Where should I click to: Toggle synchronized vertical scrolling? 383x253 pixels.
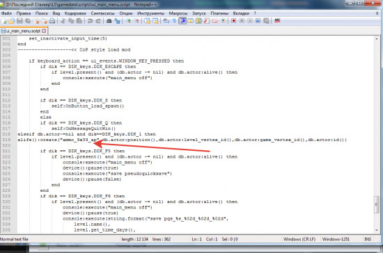pyautogui.click(x=148, y=22)
